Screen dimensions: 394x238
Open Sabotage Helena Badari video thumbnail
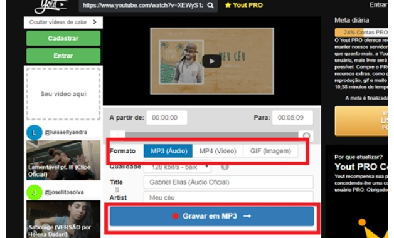[x=63, y=219]
